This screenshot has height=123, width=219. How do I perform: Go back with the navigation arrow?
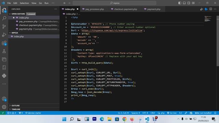click(65, 3)
